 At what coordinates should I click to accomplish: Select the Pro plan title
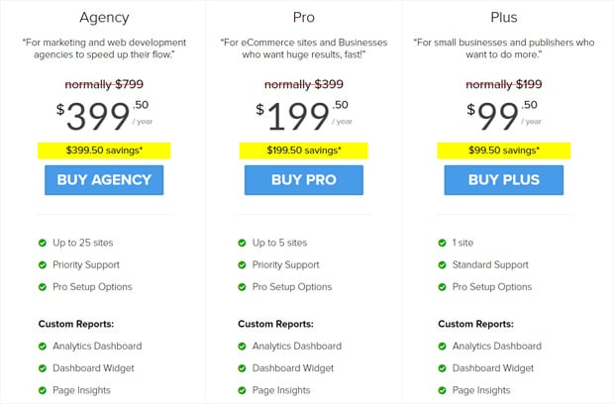point(304,17)
